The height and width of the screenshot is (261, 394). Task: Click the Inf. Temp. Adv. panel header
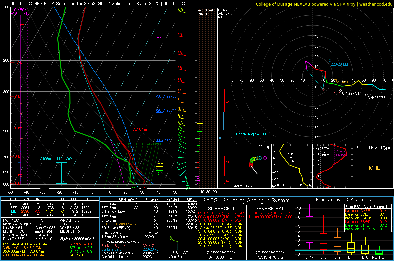pos(224,14)
